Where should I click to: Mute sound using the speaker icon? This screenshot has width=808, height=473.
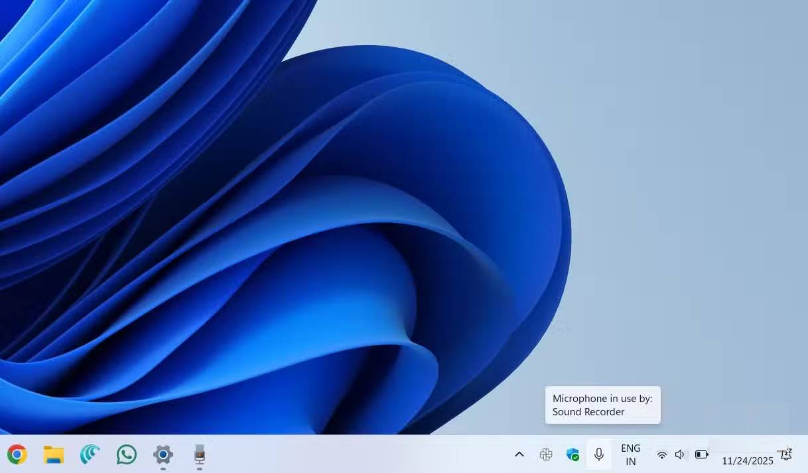[679, 454]
